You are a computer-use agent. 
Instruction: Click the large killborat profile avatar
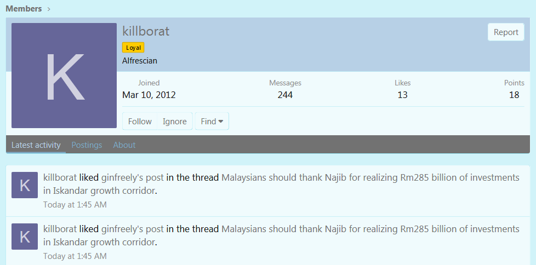64,76
